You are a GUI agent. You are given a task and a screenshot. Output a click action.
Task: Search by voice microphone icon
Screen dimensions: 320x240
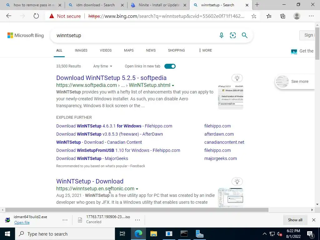[222, 35]
